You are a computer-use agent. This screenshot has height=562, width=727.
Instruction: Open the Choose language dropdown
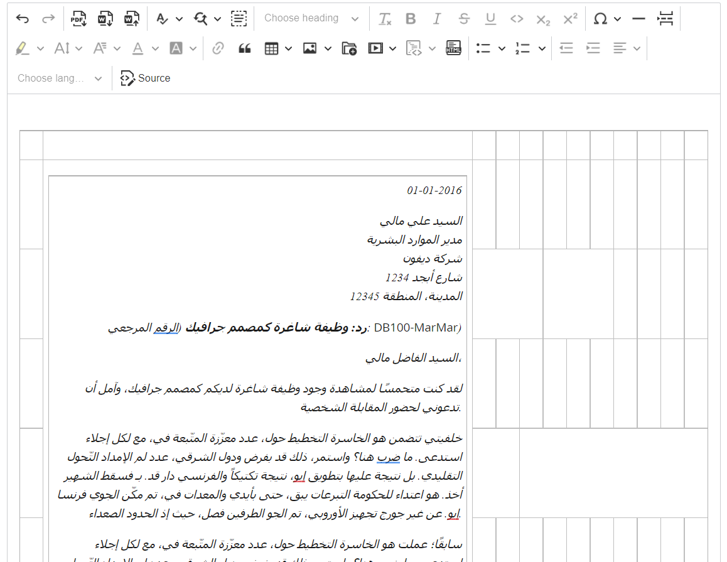(x=60, y=78)
